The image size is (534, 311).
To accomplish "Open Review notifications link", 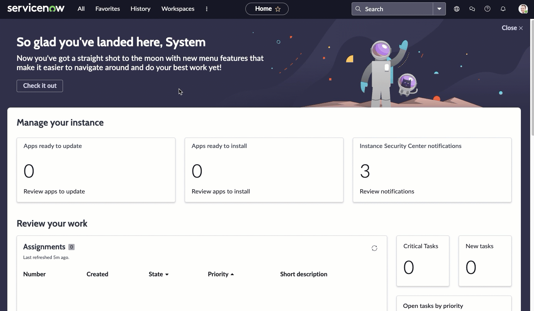I will (387, 191).
